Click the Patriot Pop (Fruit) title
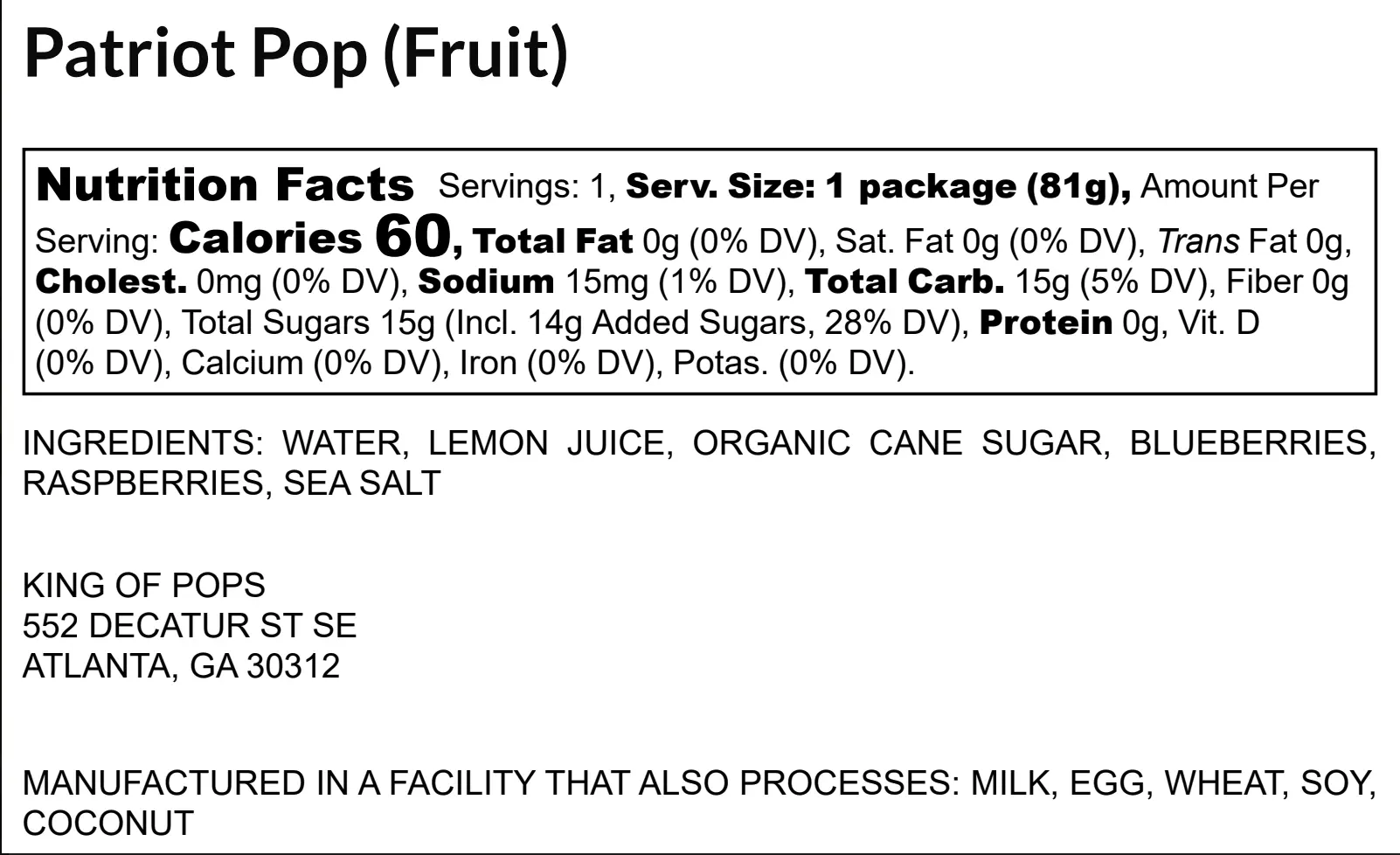Image resolution: width=1400 pixels, height=855 pixels. point(296,54)
